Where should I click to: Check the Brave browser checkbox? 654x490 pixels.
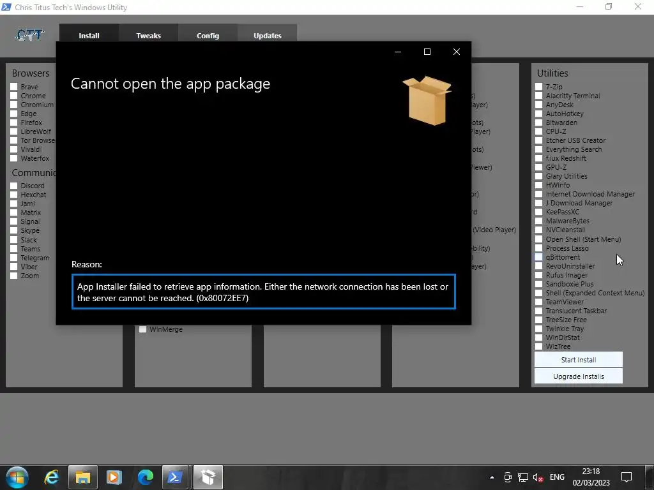14,87
